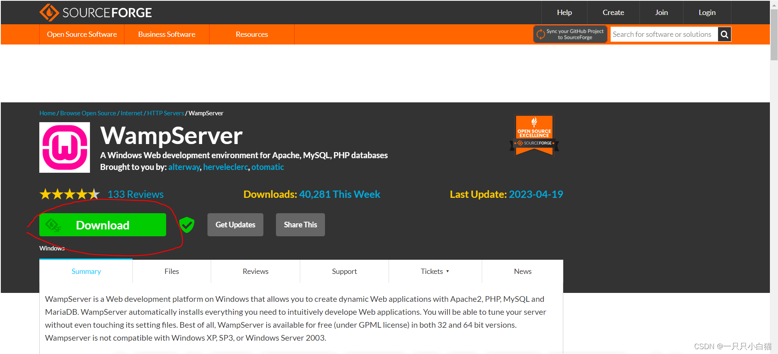
Task: Open the Business Software menu
Action: tap(167, 34)
